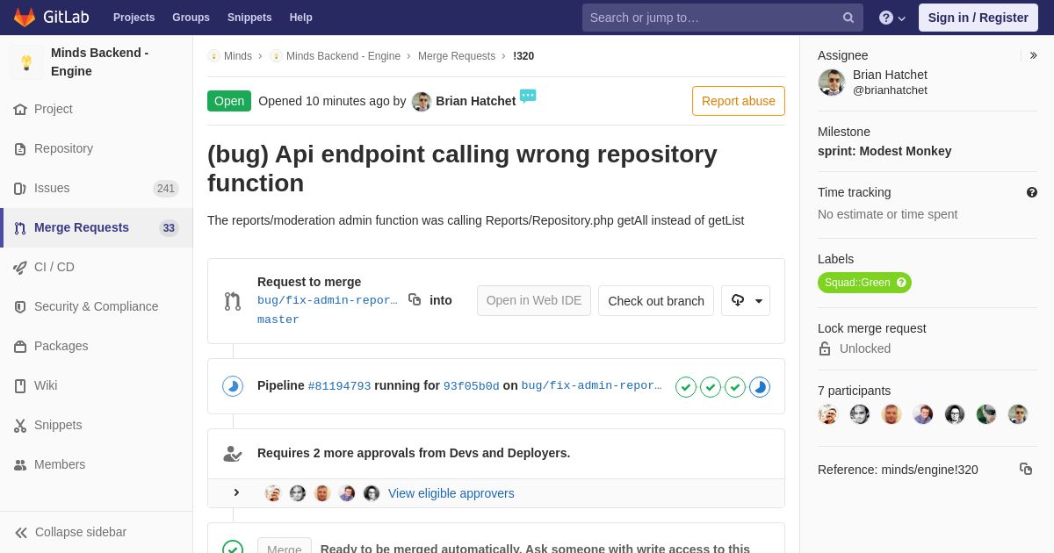Click Check out branch button
Viewport: 1054px width, 553px height.
656,300
